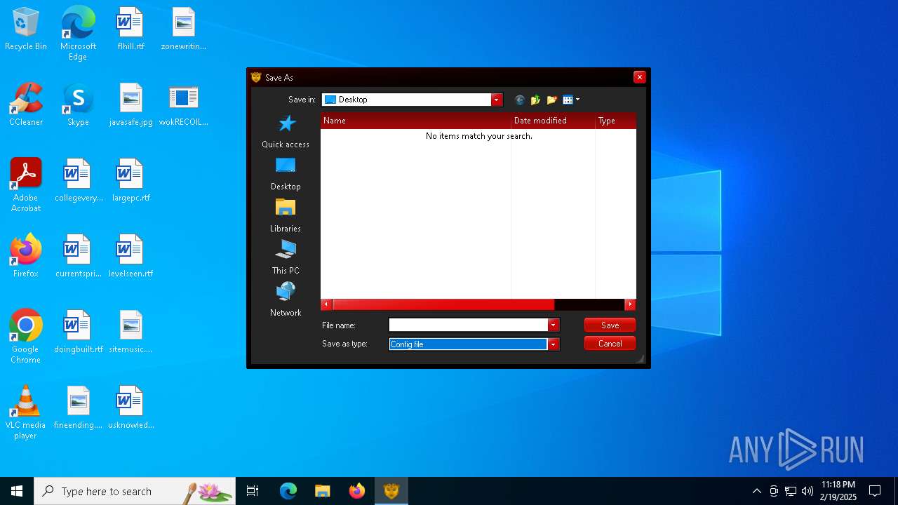The image size is (898, 505).
Task: Open network status in system tray
Action: pos(791,491)
